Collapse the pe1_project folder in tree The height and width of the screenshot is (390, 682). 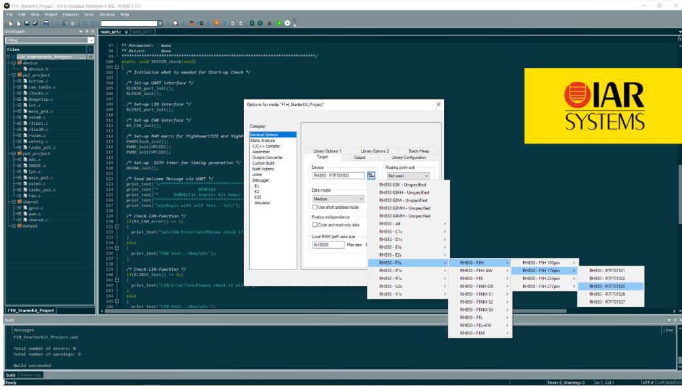[x=13, y=75]
